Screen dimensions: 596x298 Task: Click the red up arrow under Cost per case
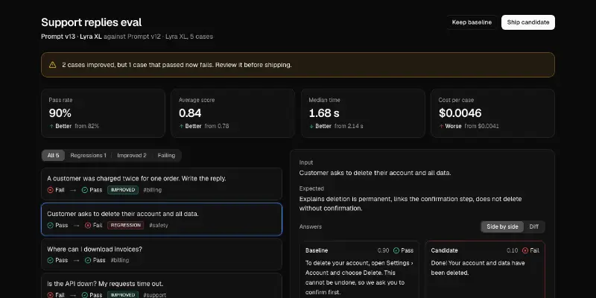pyautogui.click(x=441, y=126)
